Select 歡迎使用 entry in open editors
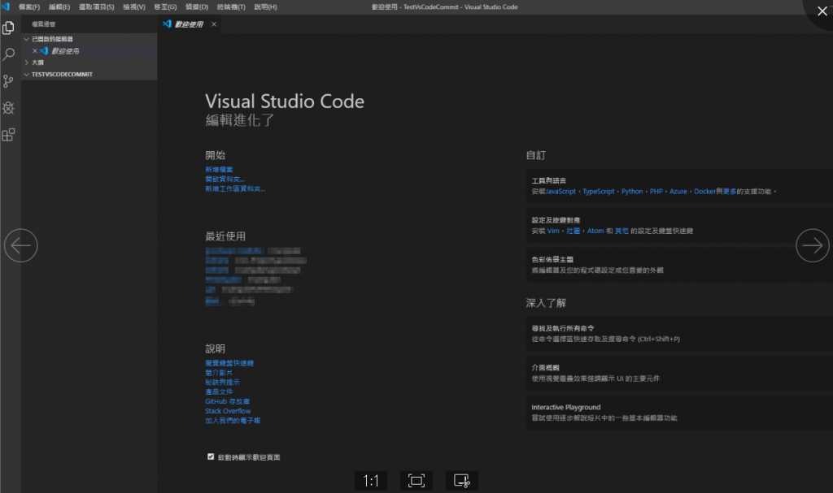The width and height of the screenshot is (833, 493). 65,51
